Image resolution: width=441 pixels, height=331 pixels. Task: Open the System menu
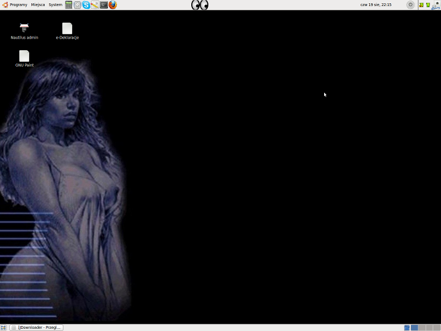pyautogui.click(x=56, y=5)
